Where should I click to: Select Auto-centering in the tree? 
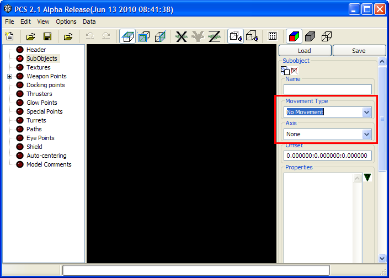(x=46, y=156)
